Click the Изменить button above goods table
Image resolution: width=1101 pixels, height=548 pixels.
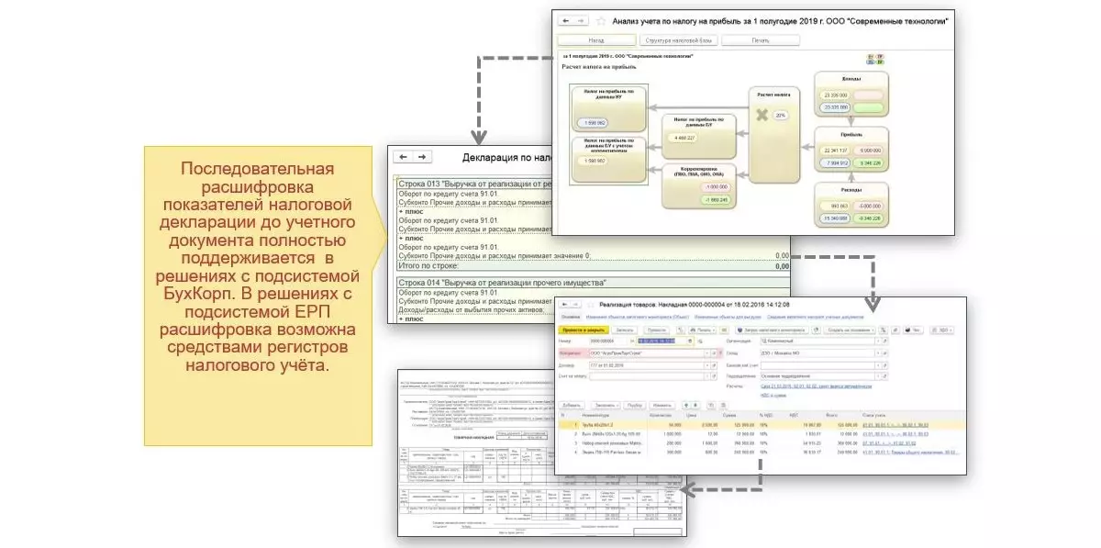[x=662, y=405]
